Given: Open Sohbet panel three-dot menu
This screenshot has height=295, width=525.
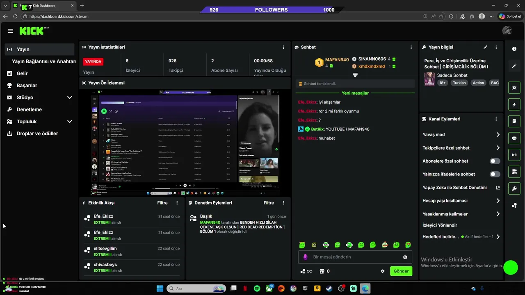Looking at the screenshot, I should [411, 47].
